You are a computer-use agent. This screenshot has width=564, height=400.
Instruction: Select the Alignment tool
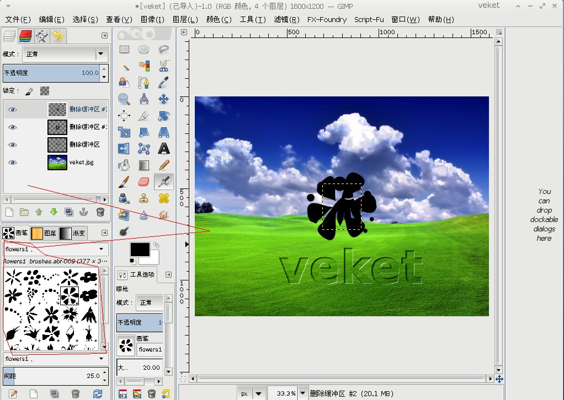click(x=124, y=116)
